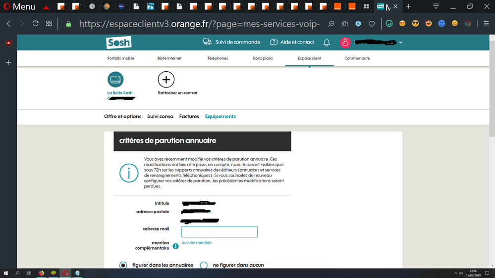The width and height of the screenshot is (495, 278).
Task: Take a snapshot with camera icon
Action: [345, 24]
